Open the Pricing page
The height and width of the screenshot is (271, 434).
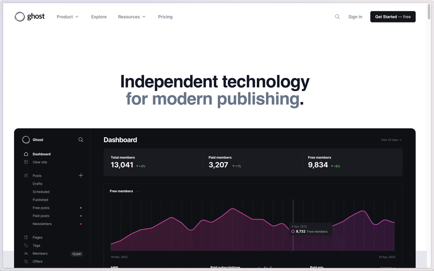click(165, 17)
